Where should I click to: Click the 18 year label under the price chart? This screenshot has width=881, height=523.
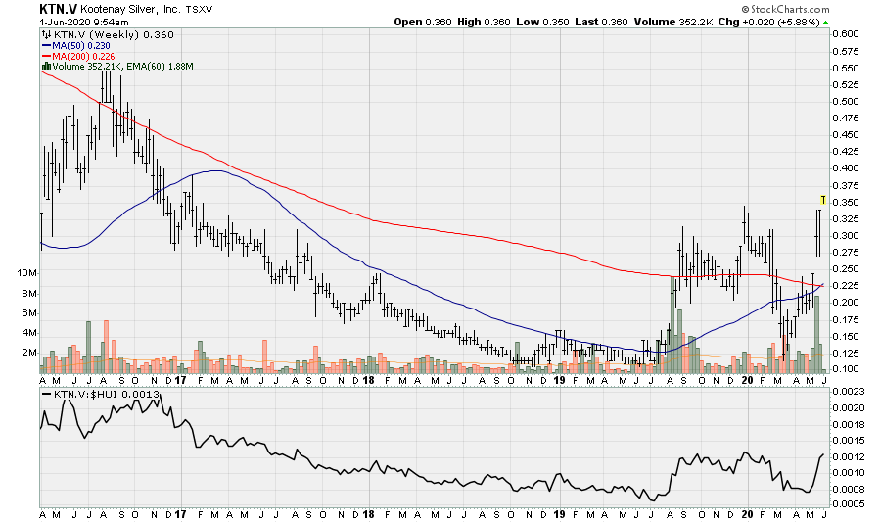pos(369,380)
